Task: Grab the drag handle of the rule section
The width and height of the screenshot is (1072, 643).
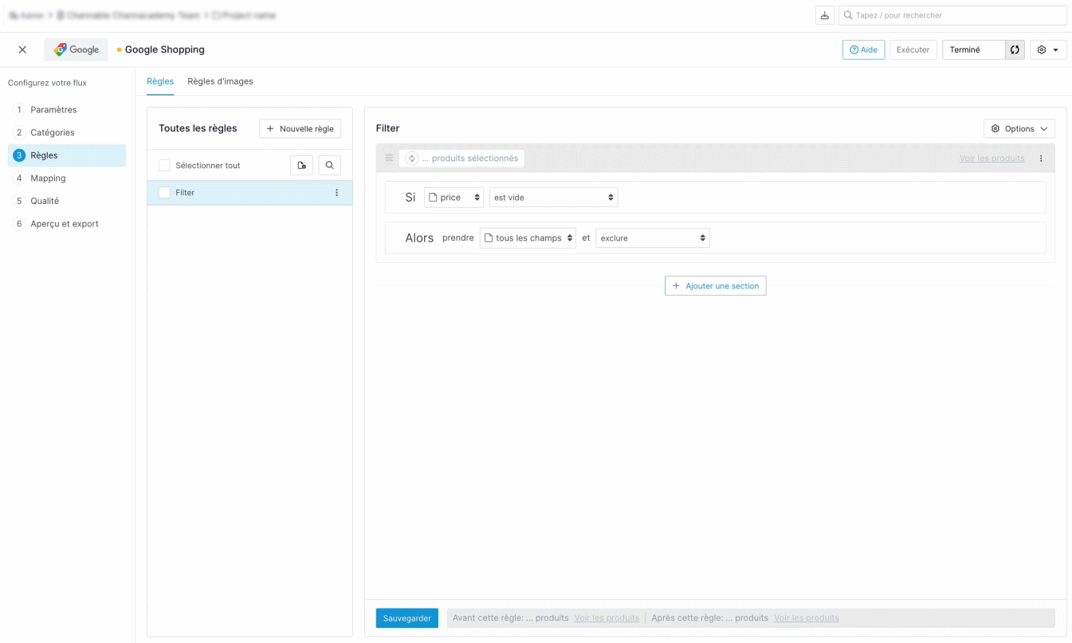Action: coord(389,158)
